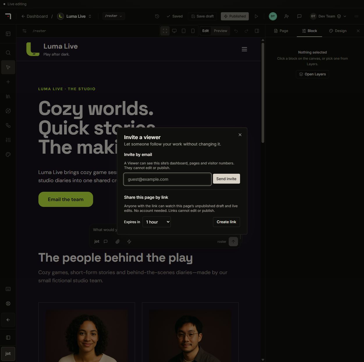Screen dimensions: 364x362
Task: Open search from the left sidebar
Action: pyautogui.click(x=8, y=53)
